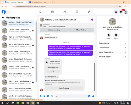Open Friends icon in top navigation
Viewport: 131px width, 105px height.
tap(65, 12)
